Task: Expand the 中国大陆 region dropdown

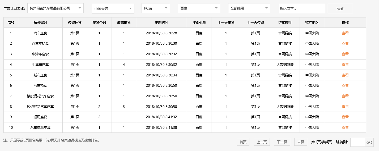Action: (x=113, y=8)
